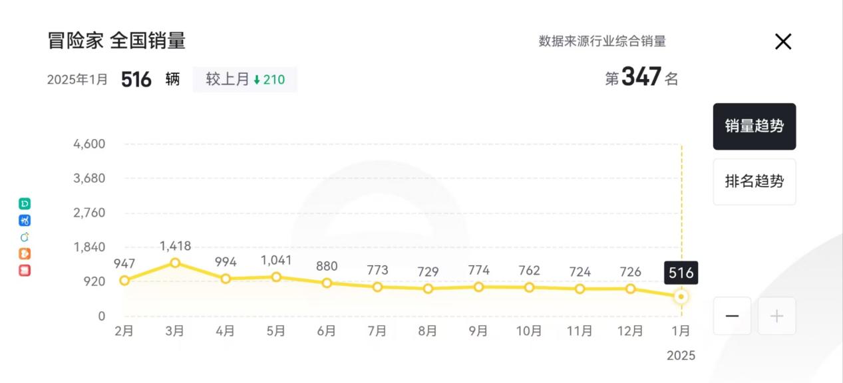Select the June 880 data point
This screenshot has width=843, height=383.
coord(327,283)
